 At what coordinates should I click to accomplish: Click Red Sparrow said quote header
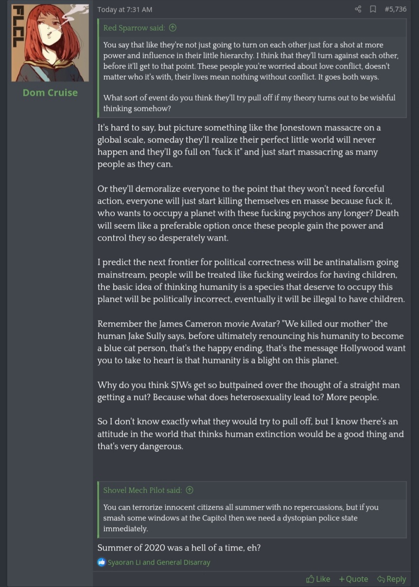click(x=134, y=28)
